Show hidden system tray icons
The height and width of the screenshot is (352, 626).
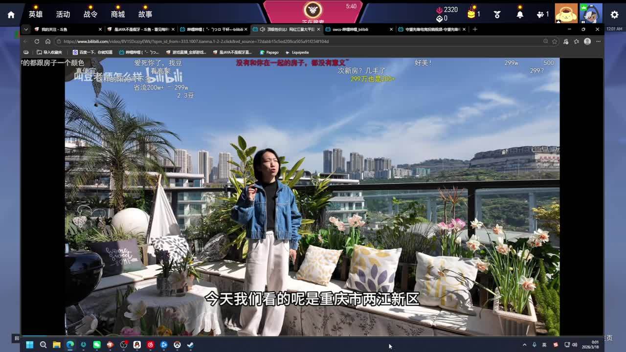524,345
